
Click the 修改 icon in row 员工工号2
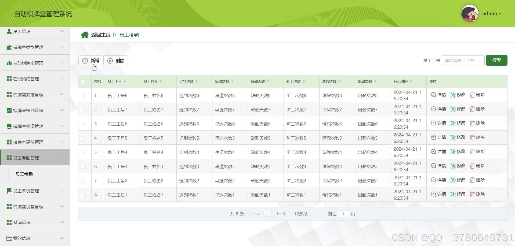click(x=453, y=180)
